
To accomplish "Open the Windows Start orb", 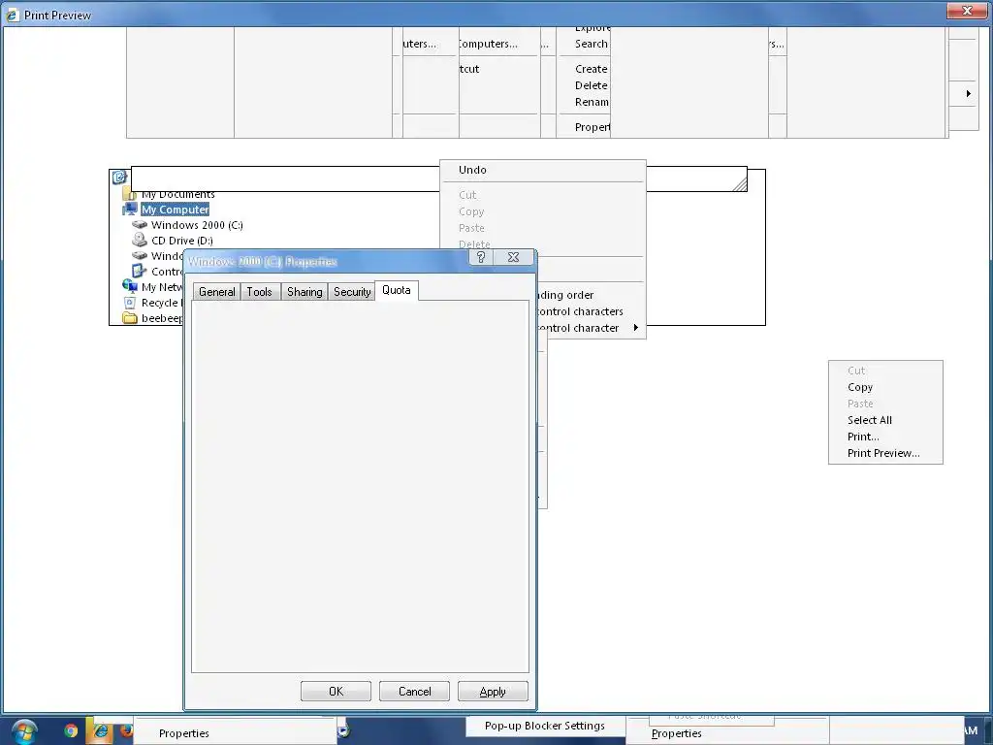I will coord(24,732).
